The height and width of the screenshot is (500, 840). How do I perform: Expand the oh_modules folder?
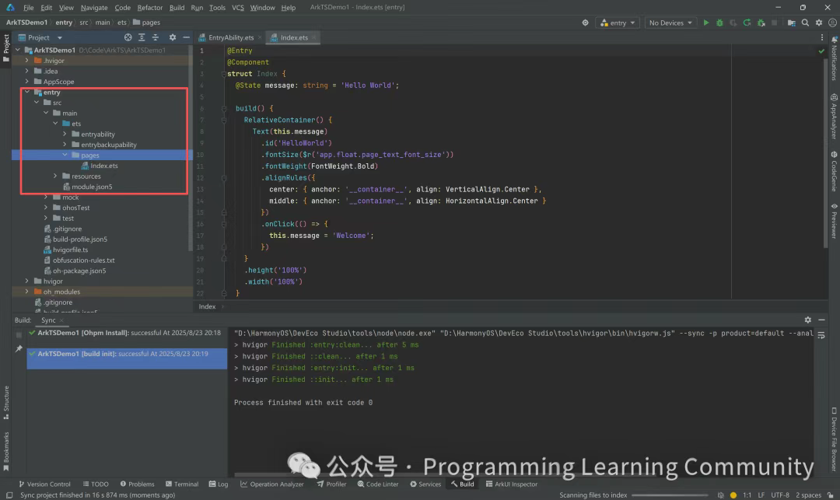[x=26, y=292]
